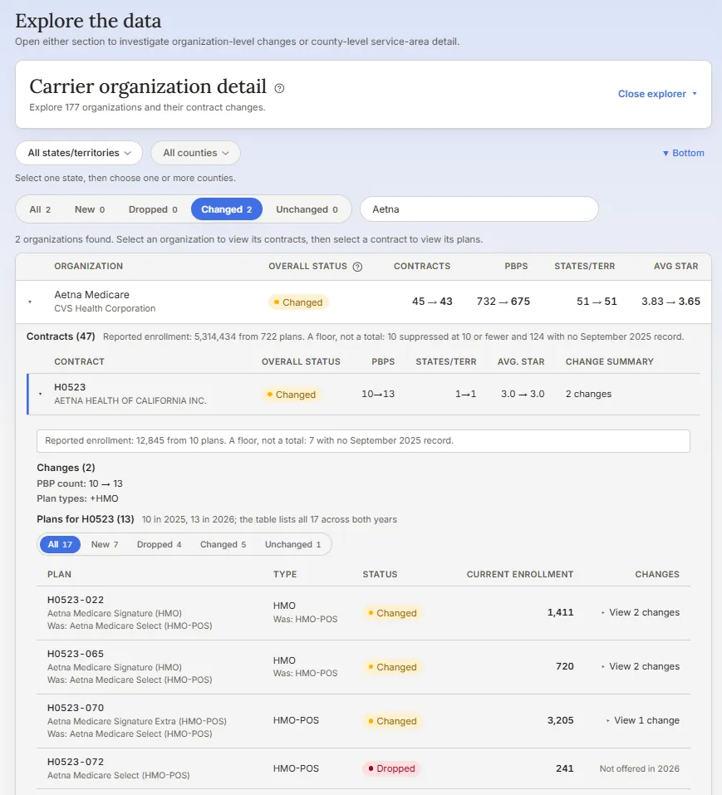The image size is (722, 795).
Task: Select the Changed 2 organization filter
Action: [227, 209]
